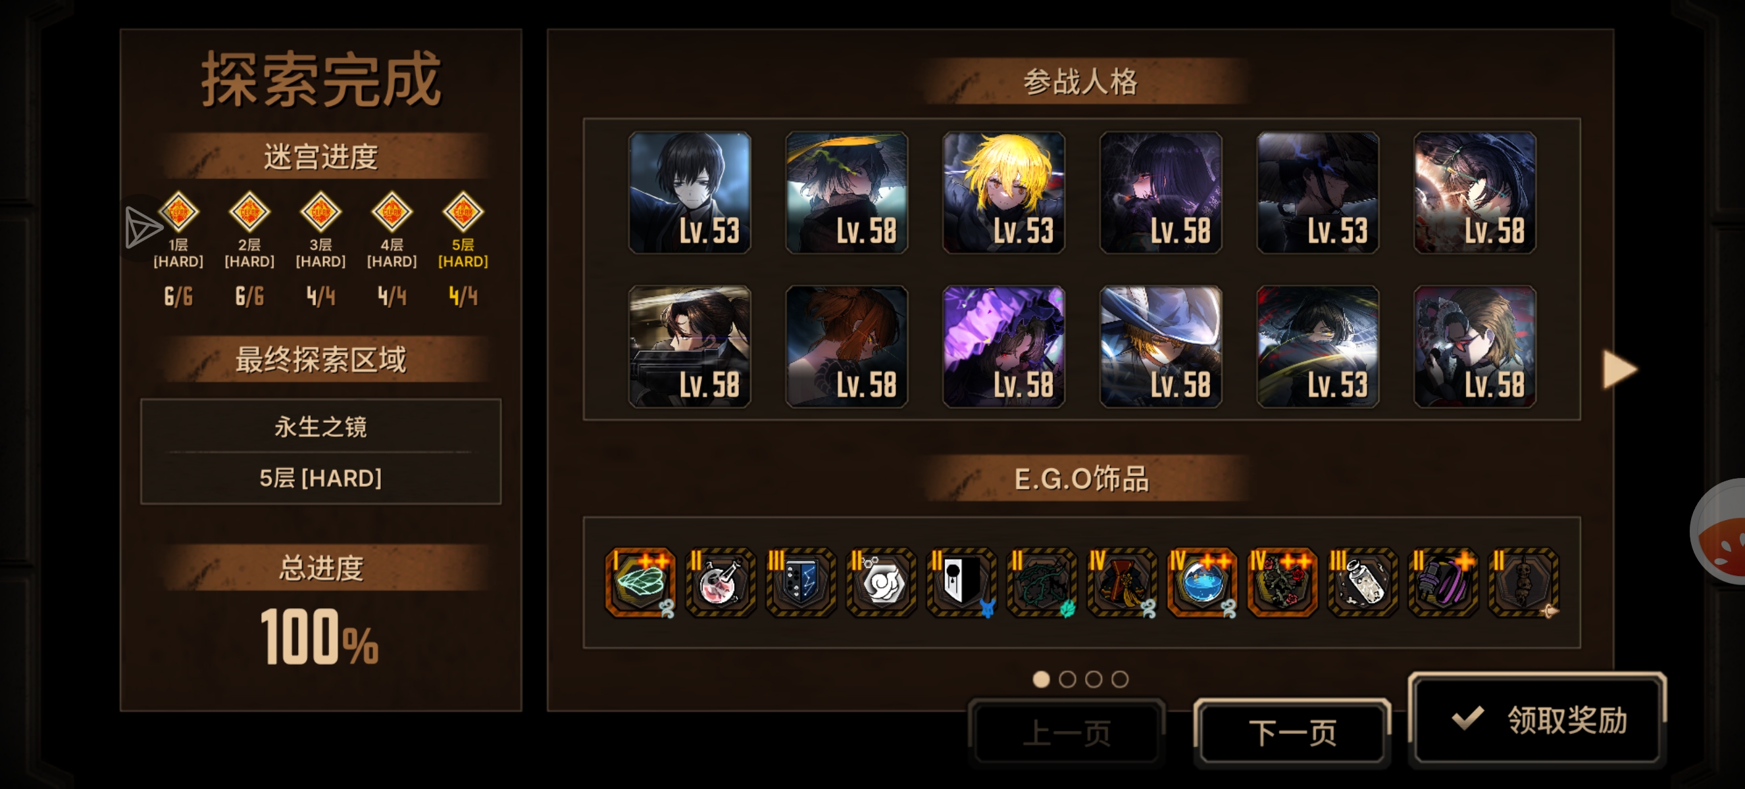Select the 5层 HARD floor clear emblem
The width and height of the screenshot is (1745, 789).
click(x=463, y=212)
